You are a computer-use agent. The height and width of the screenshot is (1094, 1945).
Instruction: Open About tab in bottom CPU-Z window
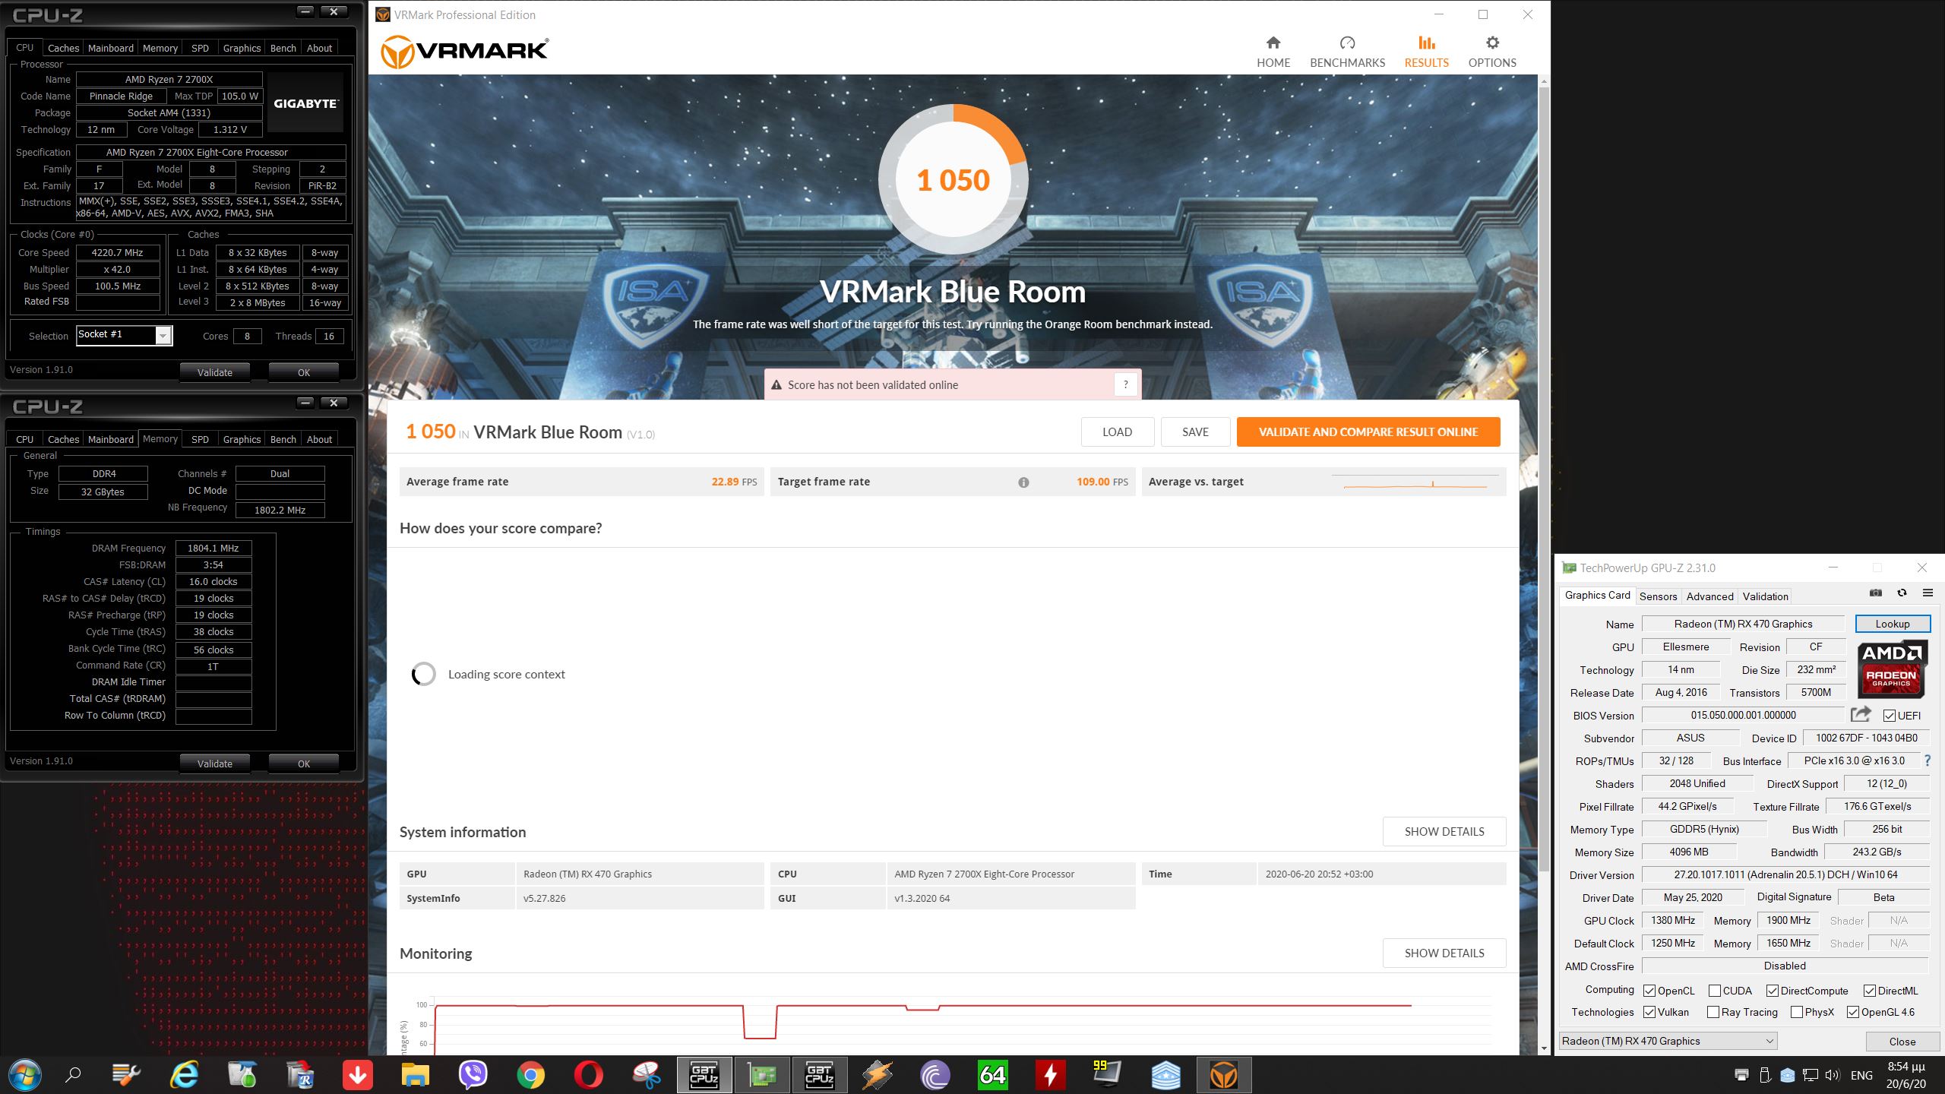pos(319,439)
